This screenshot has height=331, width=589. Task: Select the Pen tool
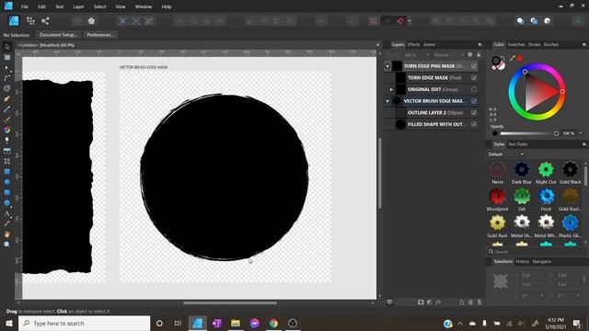7,99
